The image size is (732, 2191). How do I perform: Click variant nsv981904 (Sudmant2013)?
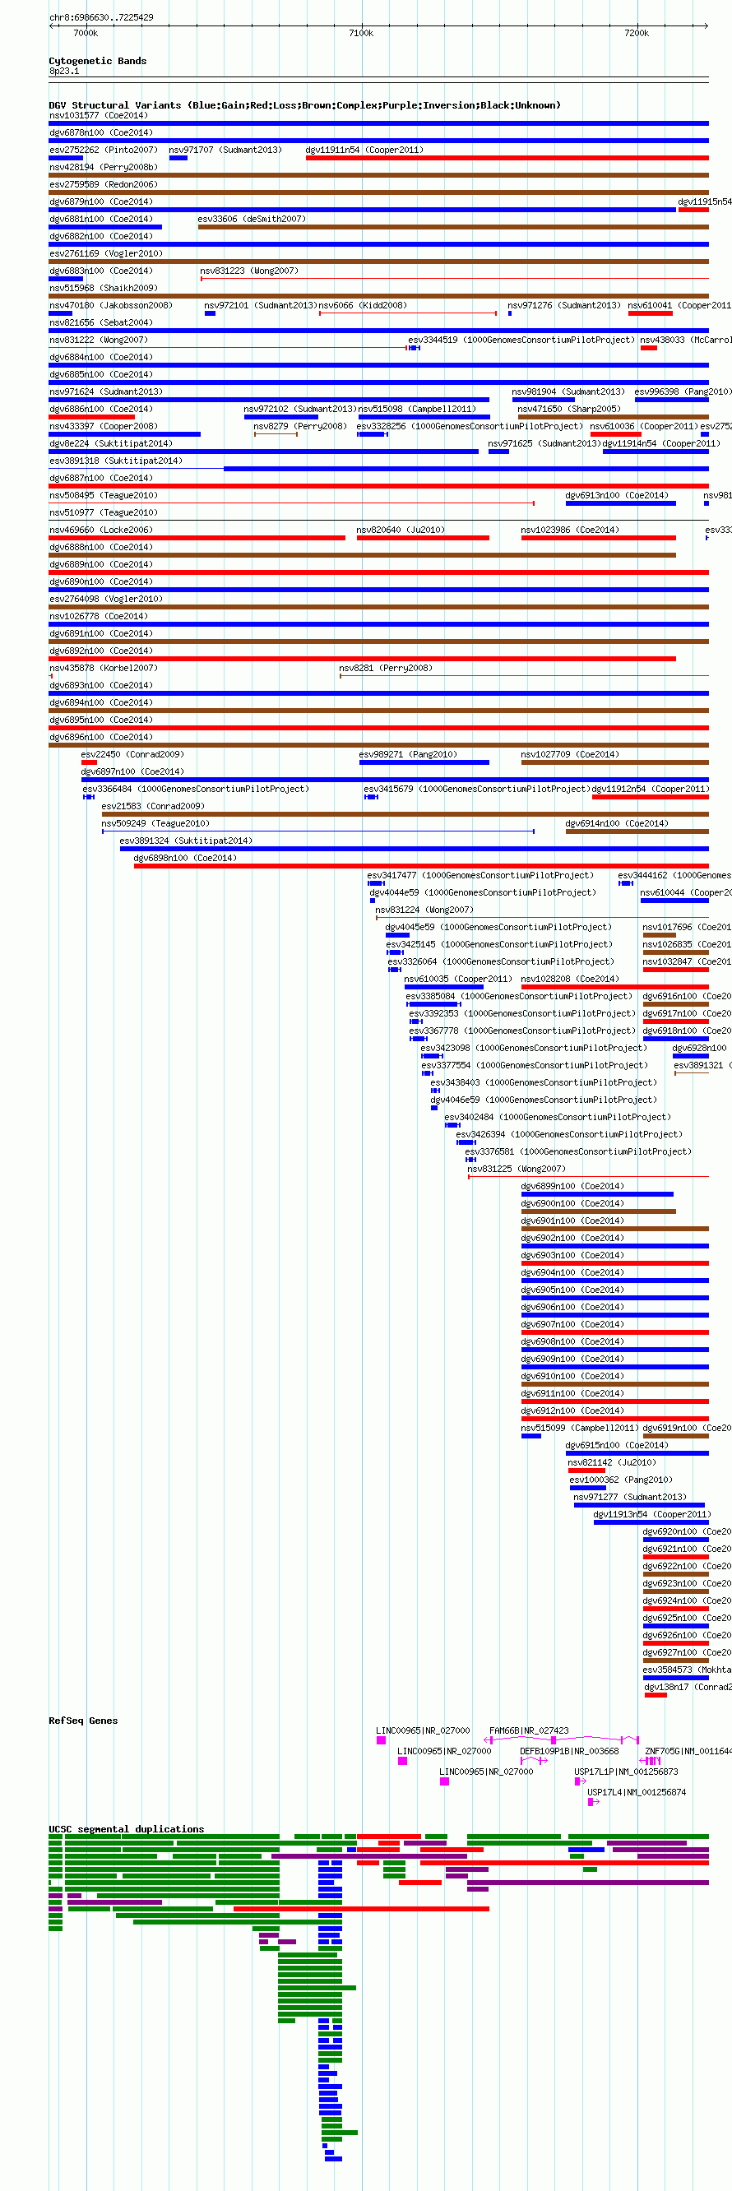(x=568, y=391)
